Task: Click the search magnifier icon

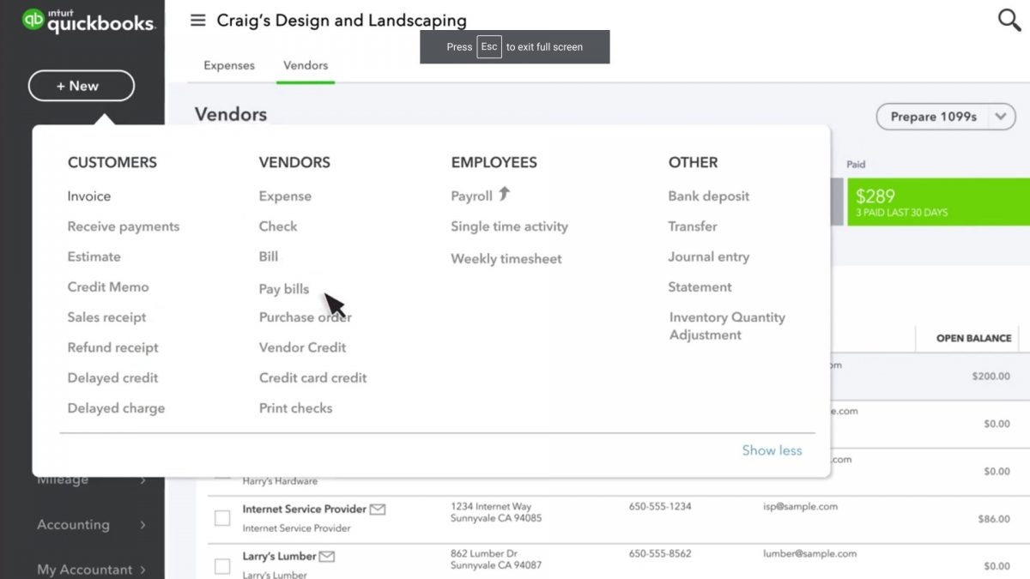Action: point(1009,20)
